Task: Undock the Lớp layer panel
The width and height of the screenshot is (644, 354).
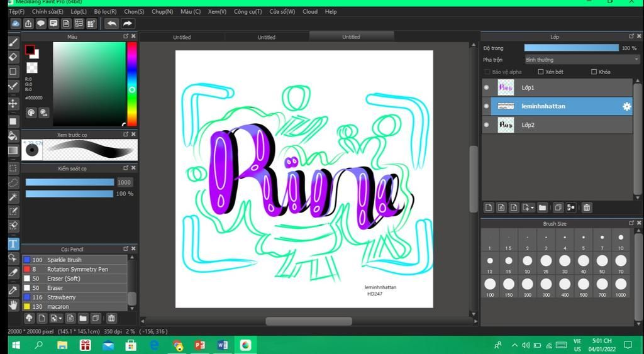Action: (x=631, y=36)
